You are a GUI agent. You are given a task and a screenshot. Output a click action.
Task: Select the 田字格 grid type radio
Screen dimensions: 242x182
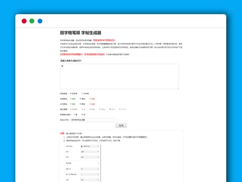(71, 93)
